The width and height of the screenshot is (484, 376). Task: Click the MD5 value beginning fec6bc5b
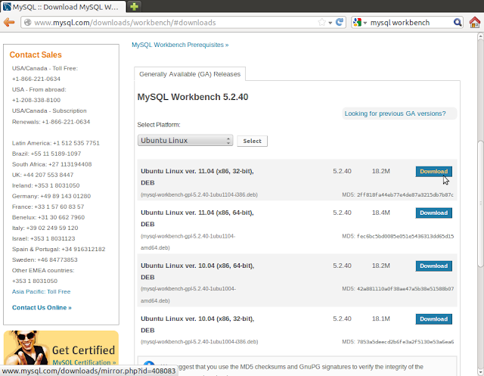tap(405, 236)
